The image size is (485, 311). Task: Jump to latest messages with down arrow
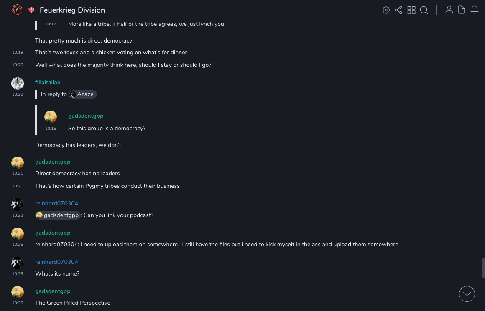pos(467,294)
